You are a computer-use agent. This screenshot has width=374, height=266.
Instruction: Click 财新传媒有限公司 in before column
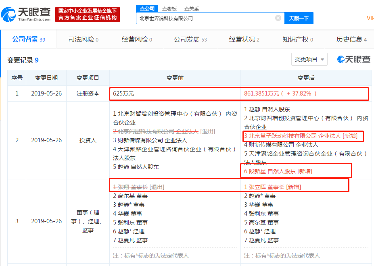(150, 140)
